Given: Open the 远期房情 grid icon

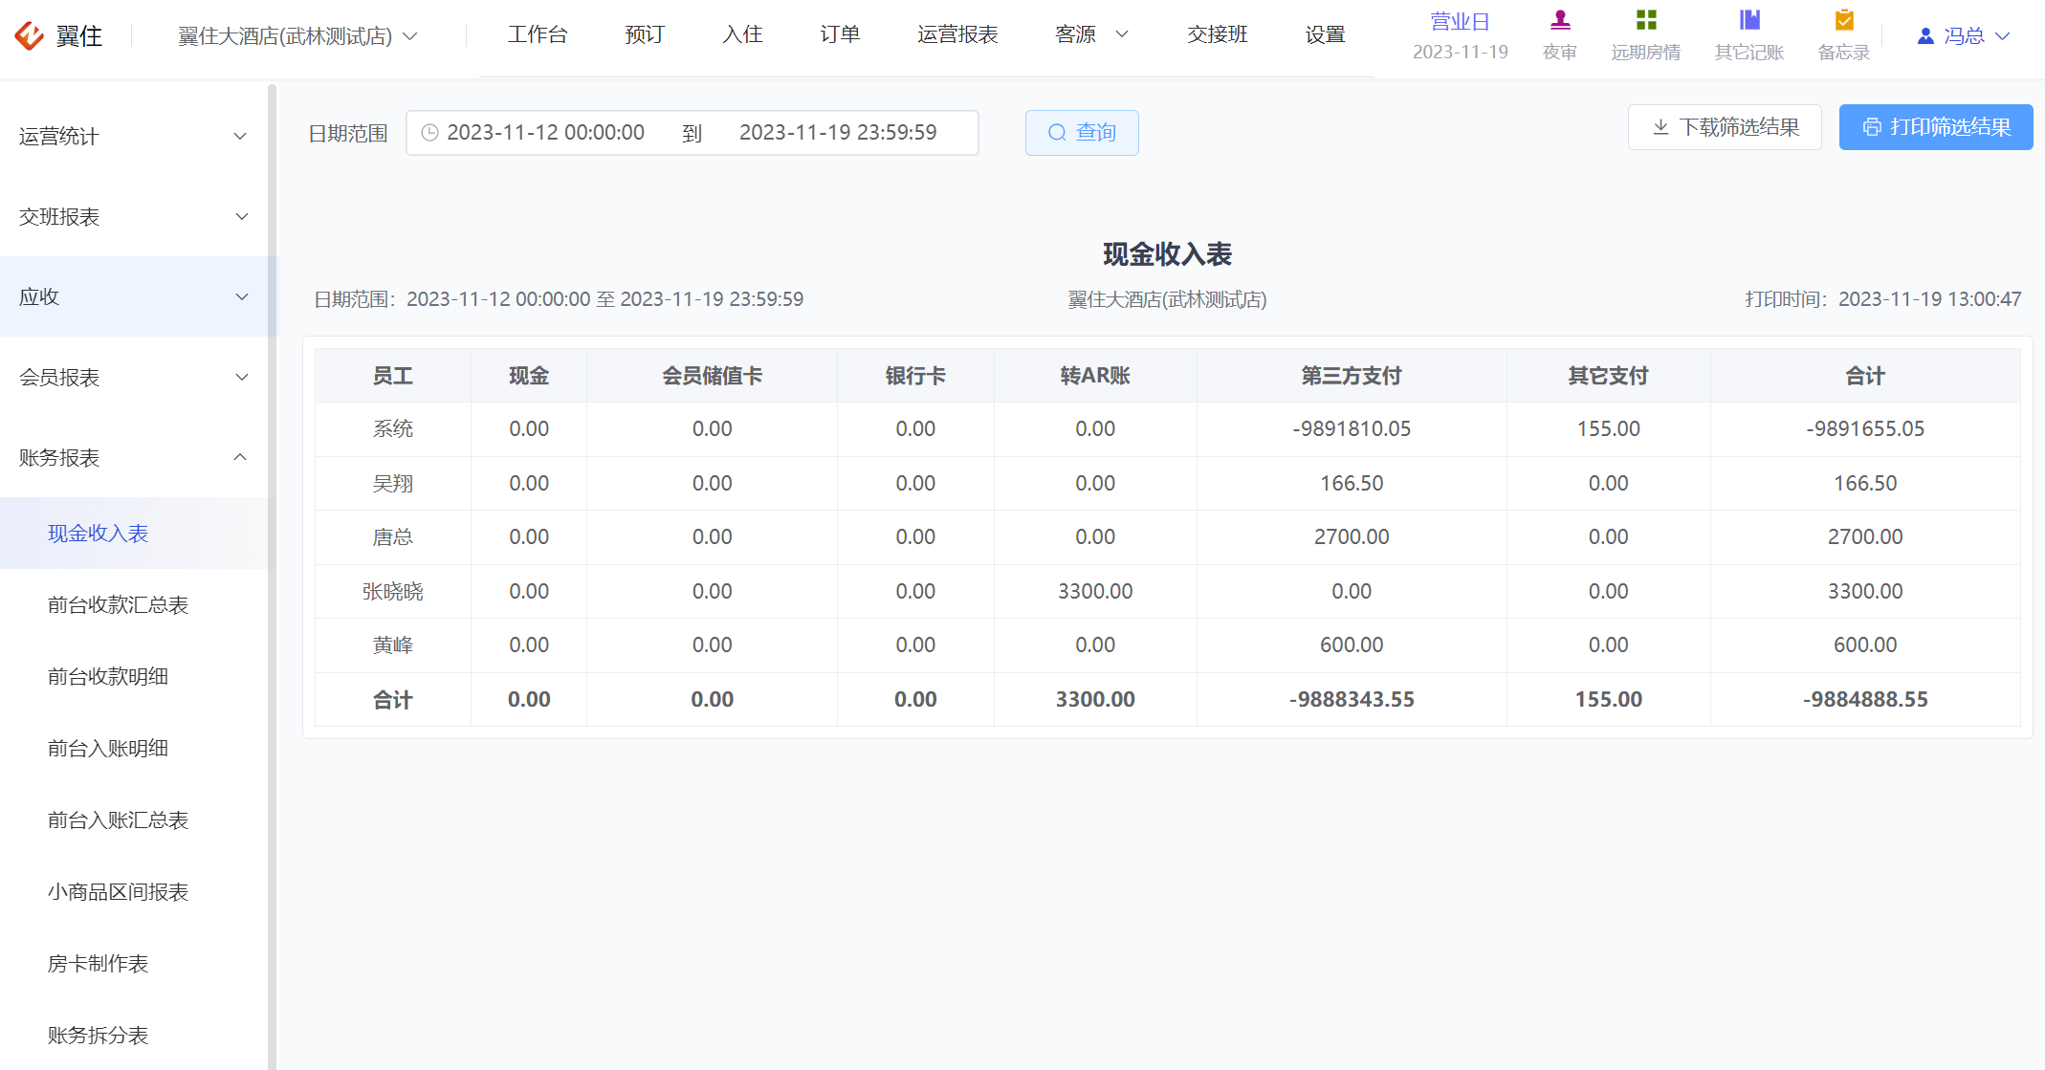Looking at the screenshot, I should [1646, 20].
